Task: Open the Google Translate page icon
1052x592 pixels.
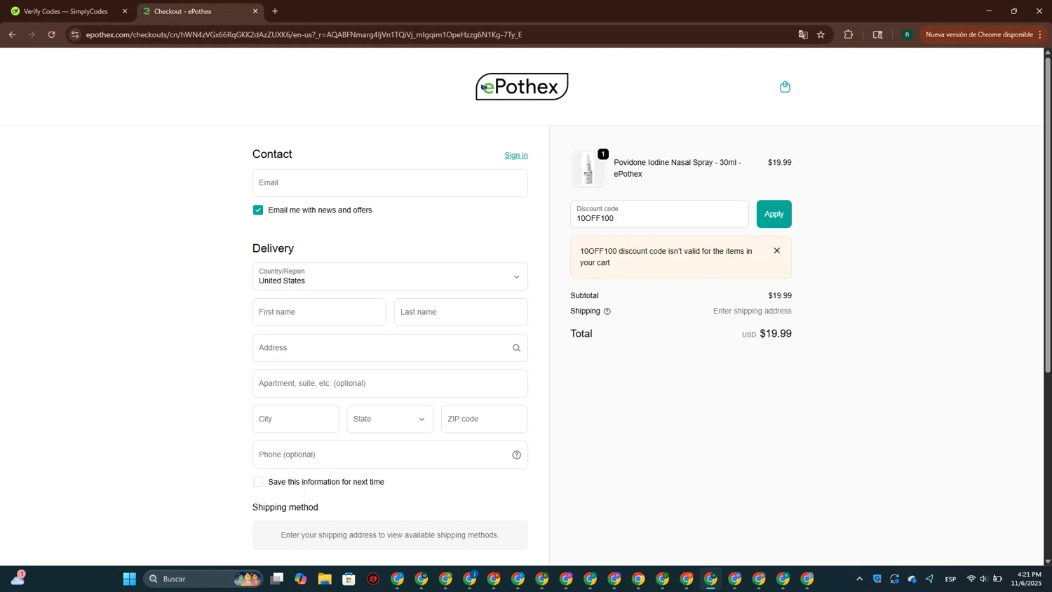Action: [803, 34]
